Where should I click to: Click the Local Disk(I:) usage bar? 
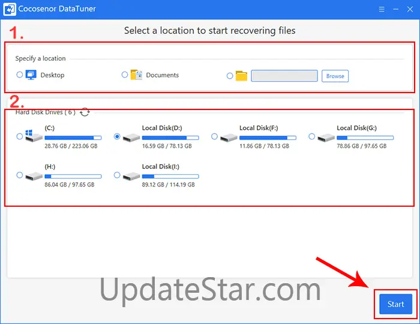point(170,176)
